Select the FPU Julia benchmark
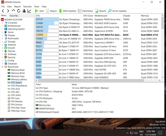The image size is (166, 136). 13,98
